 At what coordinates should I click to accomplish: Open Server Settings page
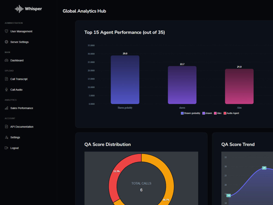[x=19, y=42]
